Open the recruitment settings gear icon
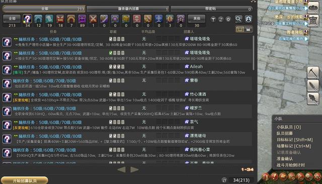322x184 pixels. (x=228, y=20)
